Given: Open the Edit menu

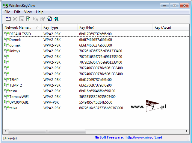Looking at the screenshot, I should [17, 12].
